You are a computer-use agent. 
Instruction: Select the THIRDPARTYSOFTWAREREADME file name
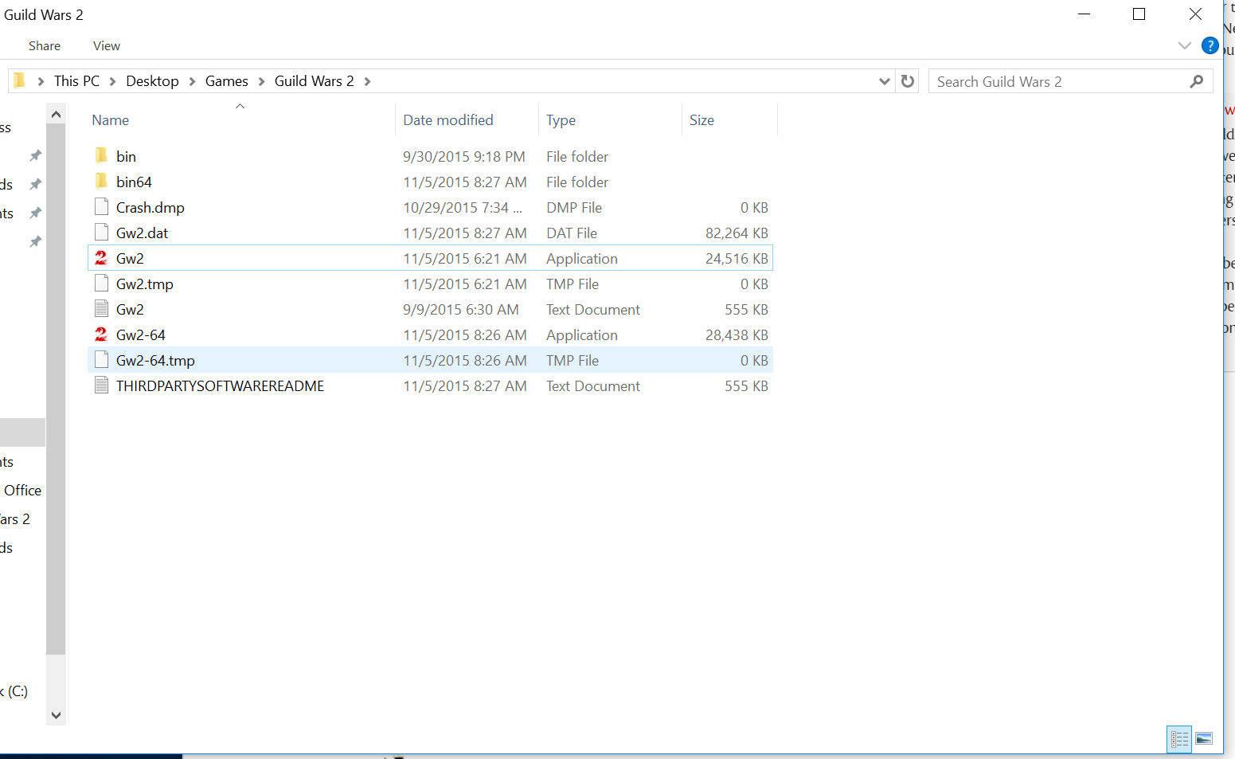point(220,386)
